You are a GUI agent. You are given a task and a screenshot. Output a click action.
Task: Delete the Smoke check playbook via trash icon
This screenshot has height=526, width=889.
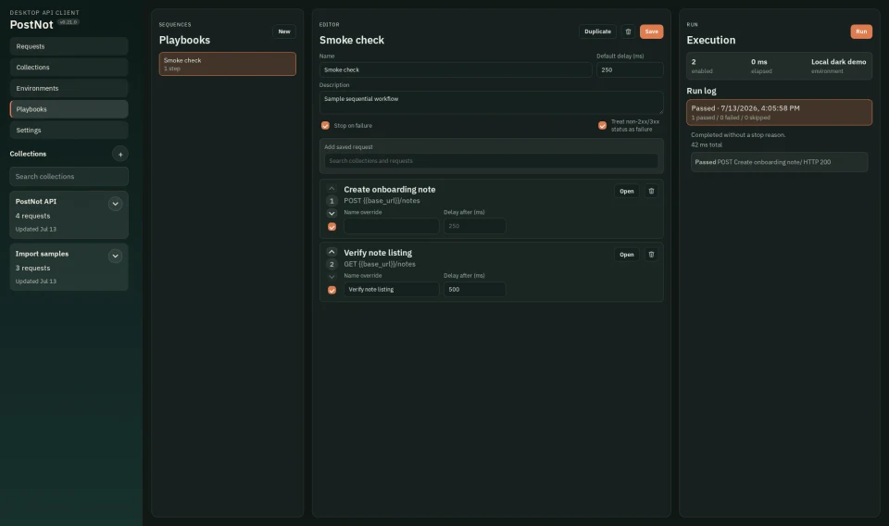point(628,31)
